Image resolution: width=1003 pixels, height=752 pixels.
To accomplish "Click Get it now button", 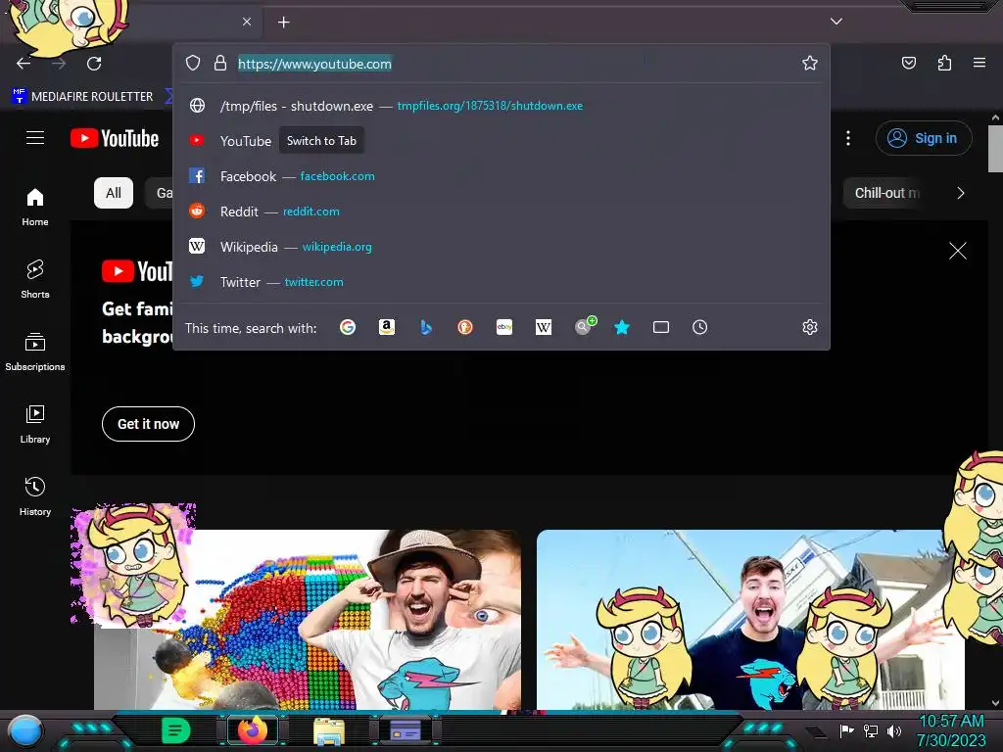I will pos(149,424).
